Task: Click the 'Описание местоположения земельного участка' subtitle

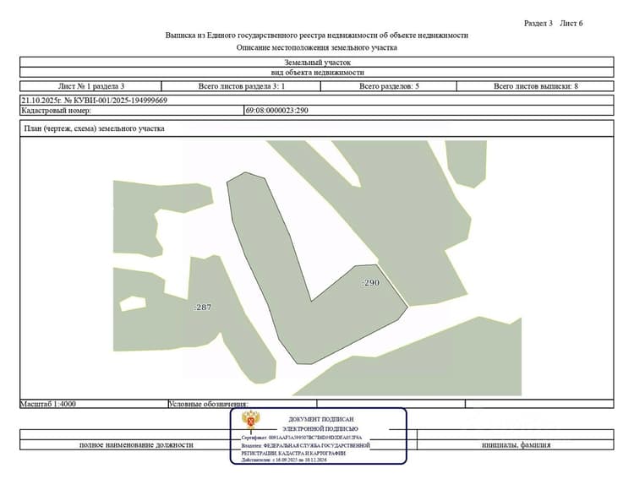Action: click(317, 47)
